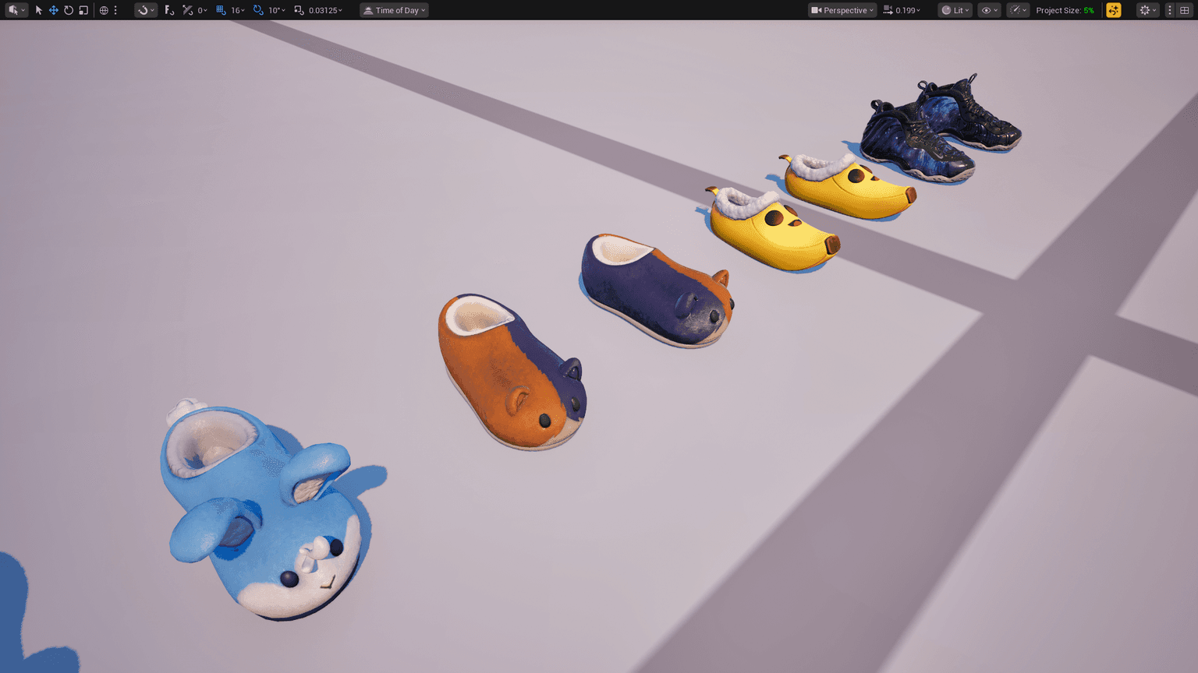Select the near yellow banana slipper

pos(772,230)
